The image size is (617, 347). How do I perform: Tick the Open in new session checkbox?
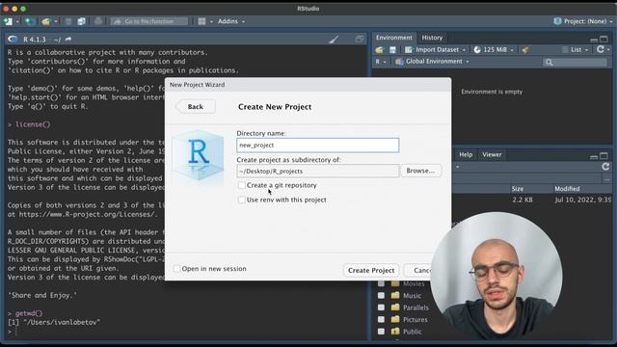[x=176, y=269]
